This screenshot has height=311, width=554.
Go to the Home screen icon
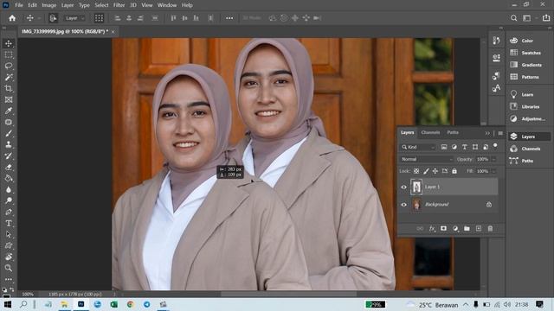[12, 18]
